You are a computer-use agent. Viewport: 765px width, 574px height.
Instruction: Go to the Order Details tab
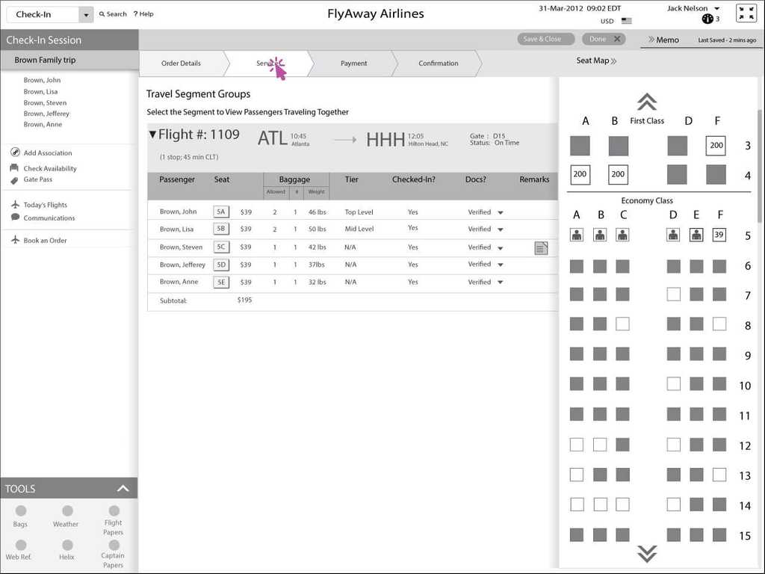pyautogui.click(x=181, y=64)
